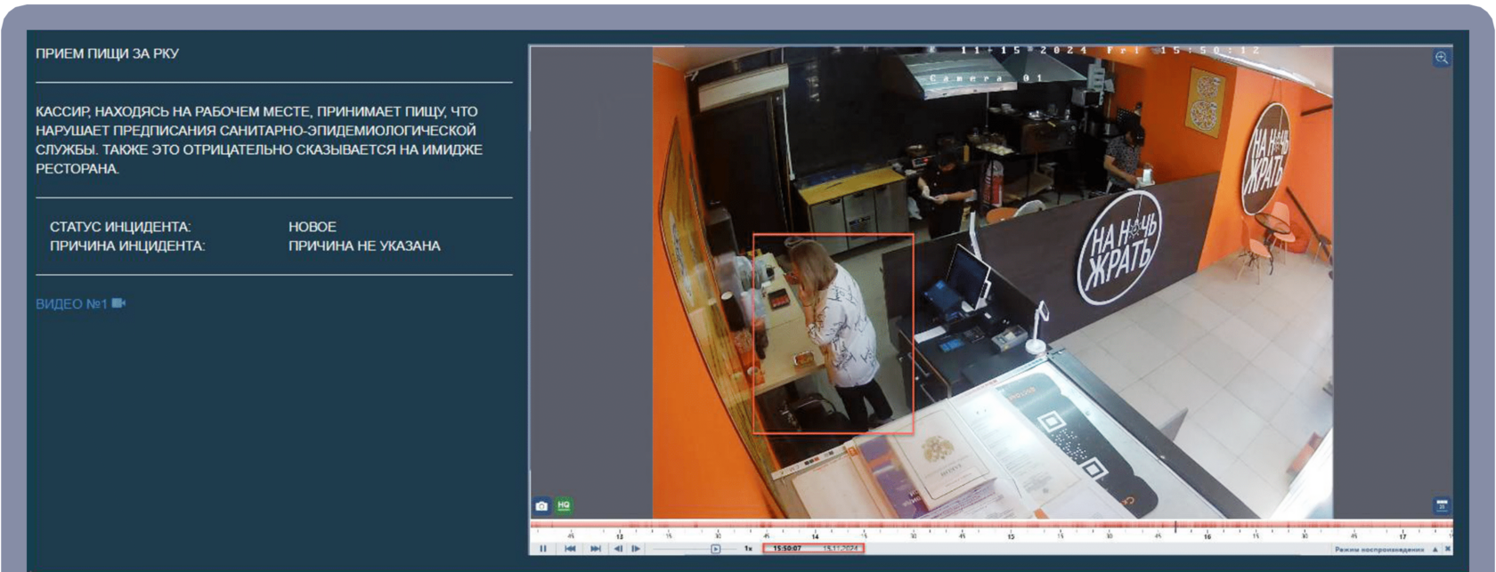Viewport: 1496px width, 572px height.
Task: Click the 15:50:07 time field
Action: coord(787,549)
